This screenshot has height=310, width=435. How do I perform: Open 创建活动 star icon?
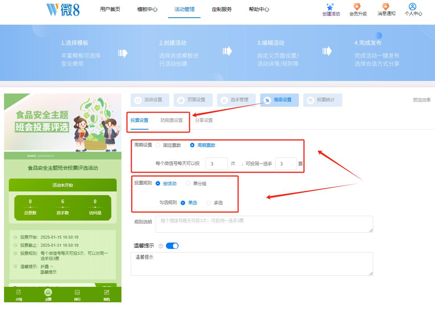pos(330,7)
